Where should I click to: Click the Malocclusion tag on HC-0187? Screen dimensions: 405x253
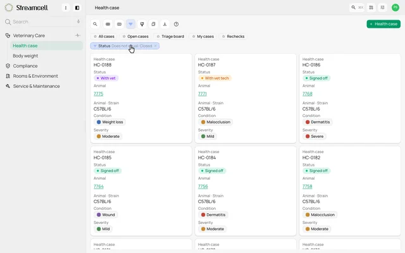[215, 122]
